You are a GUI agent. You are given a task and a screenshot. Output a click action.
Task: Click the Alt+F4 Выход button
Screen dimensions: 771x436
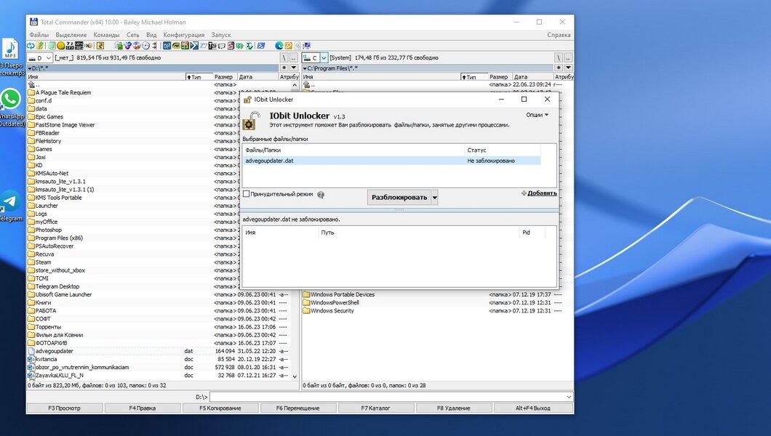pos(533,408)
